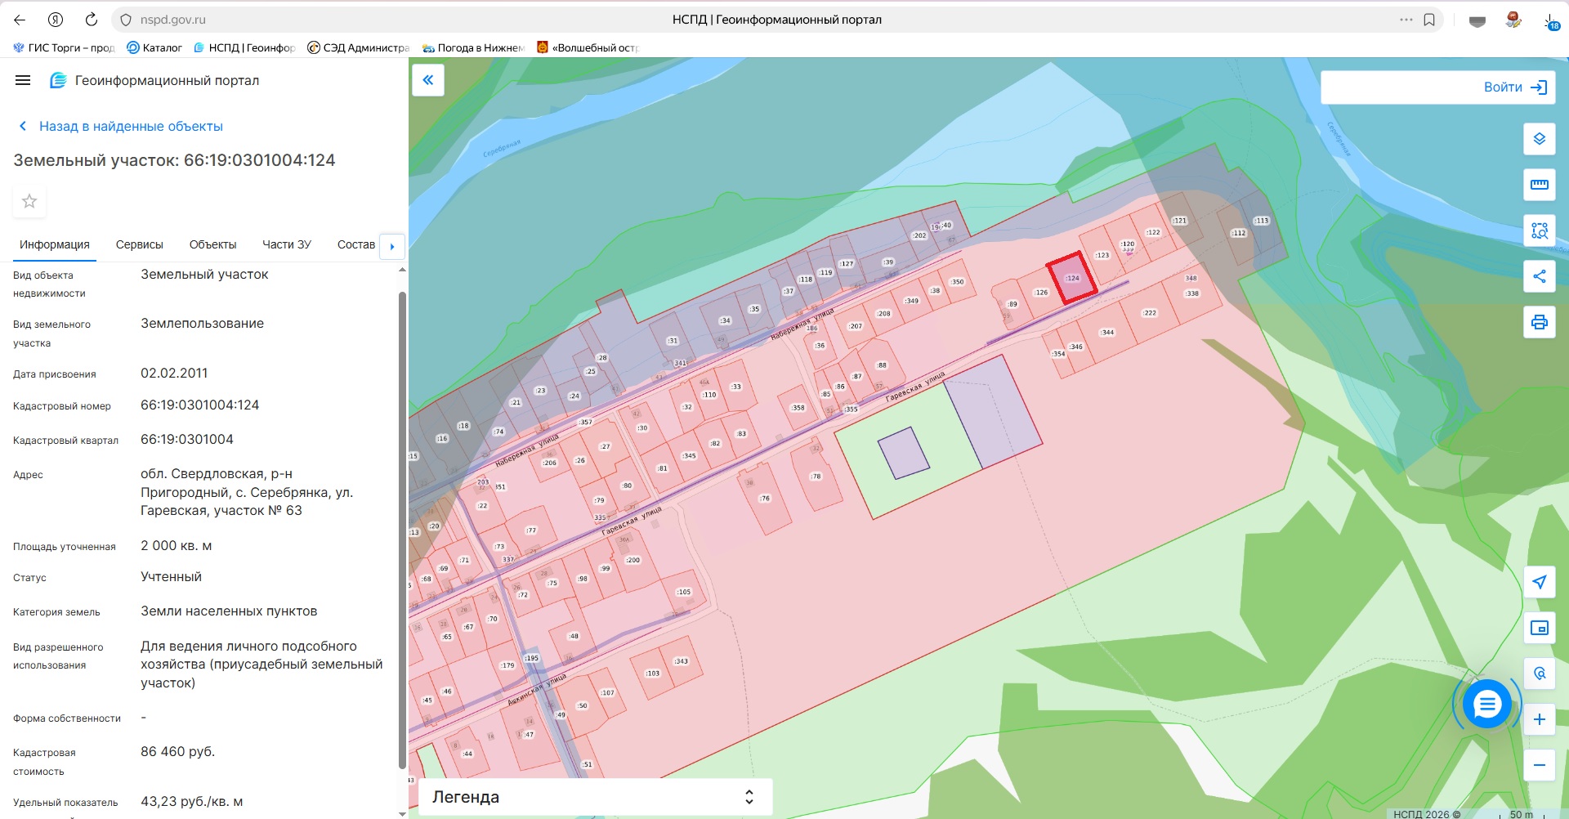Open the Волшебный остр bookmark

tap(588, 47)
